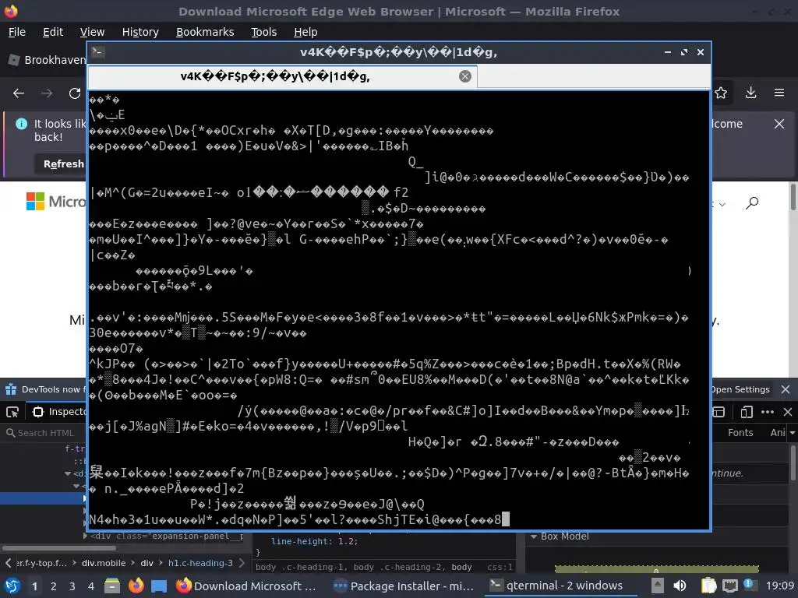Click the taskbar clock 19:09

click(x=779, y=586)
